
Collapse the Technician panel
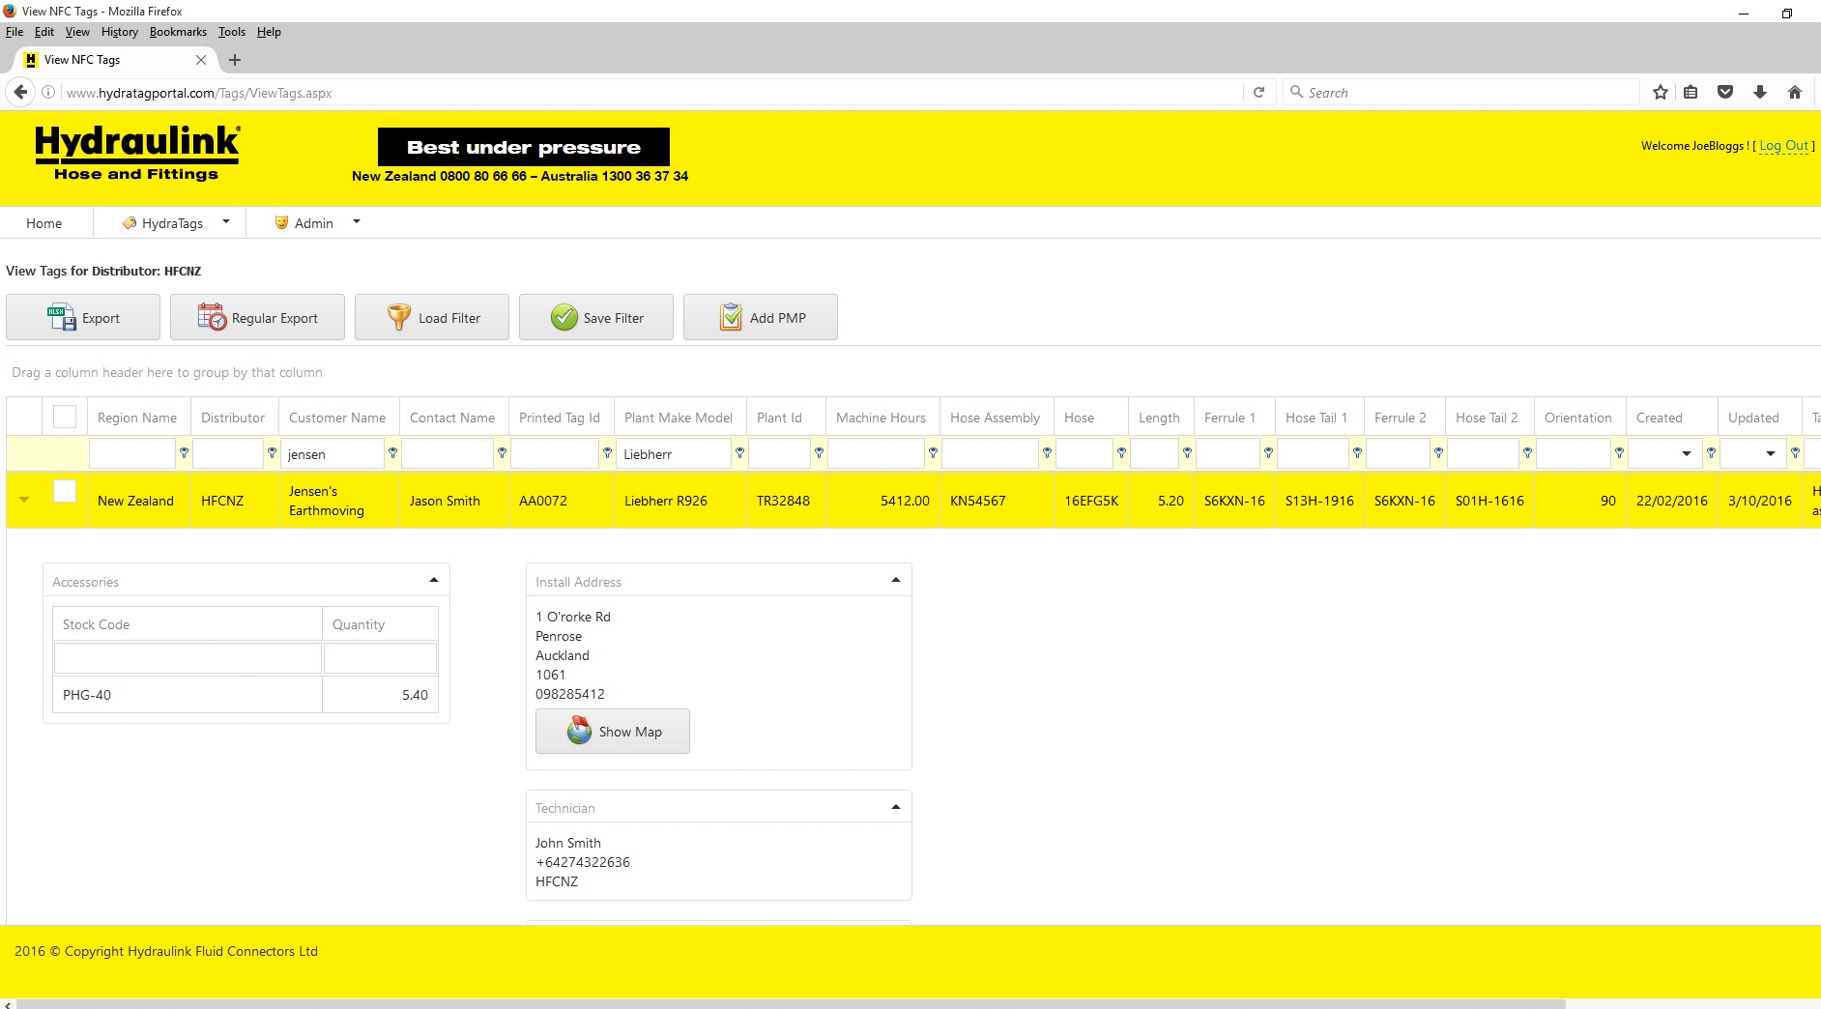[896, 807]
